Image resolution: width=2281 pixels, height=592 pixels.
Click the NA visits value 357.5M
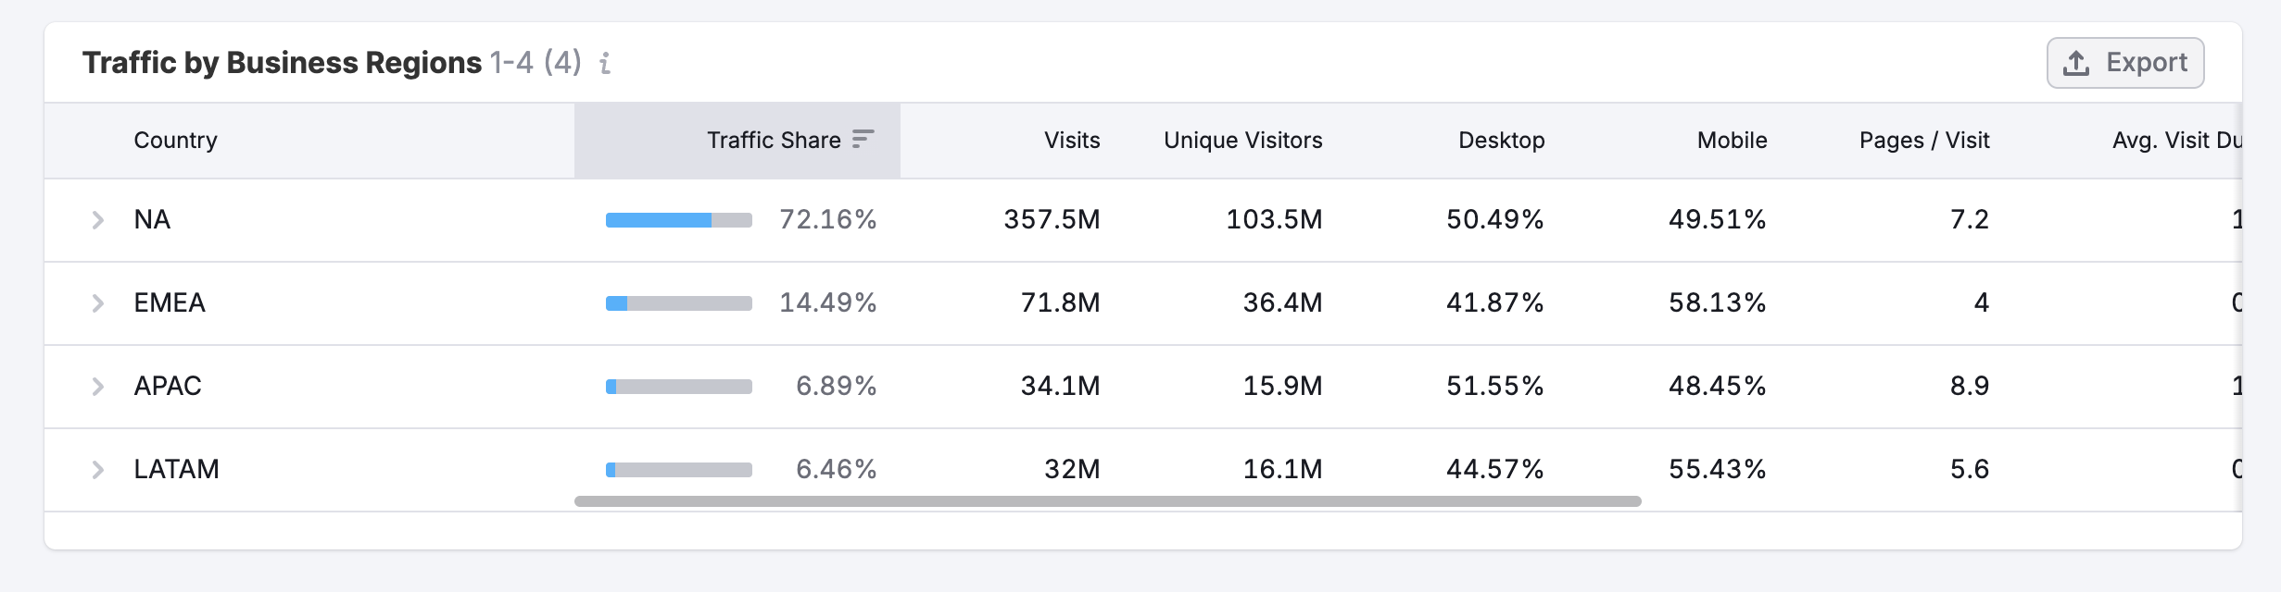coord(1052,220)
